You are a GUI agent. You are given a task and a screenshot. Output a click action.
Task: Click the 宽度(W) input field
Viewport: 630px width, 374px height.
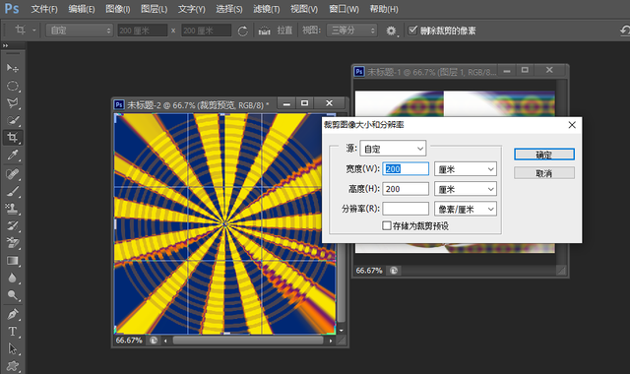coord(406,169)
